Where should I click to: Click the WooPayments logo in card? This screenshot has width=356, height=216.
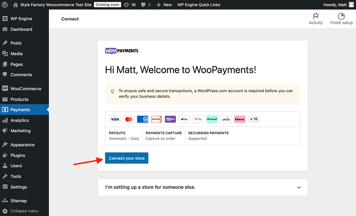tap(121, 51)
